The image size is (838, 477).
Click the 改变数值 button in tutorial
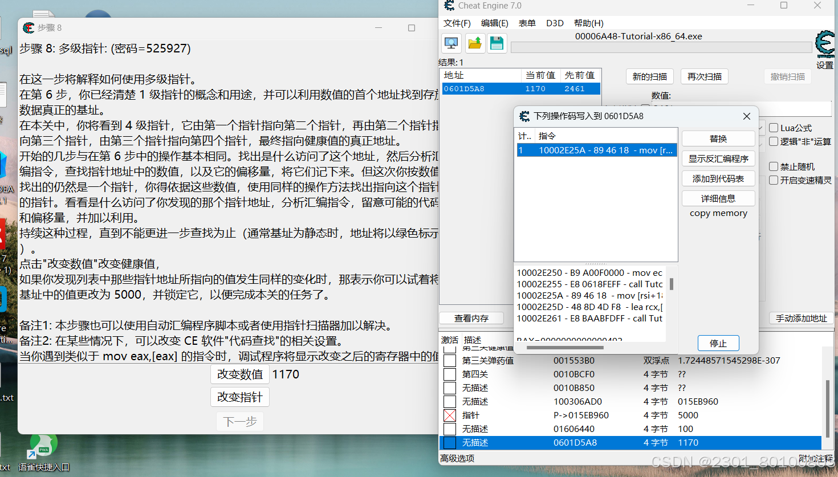[239, 374]
